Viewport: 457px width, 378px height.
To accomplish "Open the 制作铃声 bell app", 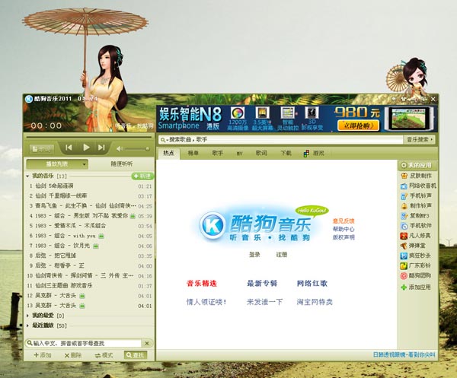I will pos(417,205).
